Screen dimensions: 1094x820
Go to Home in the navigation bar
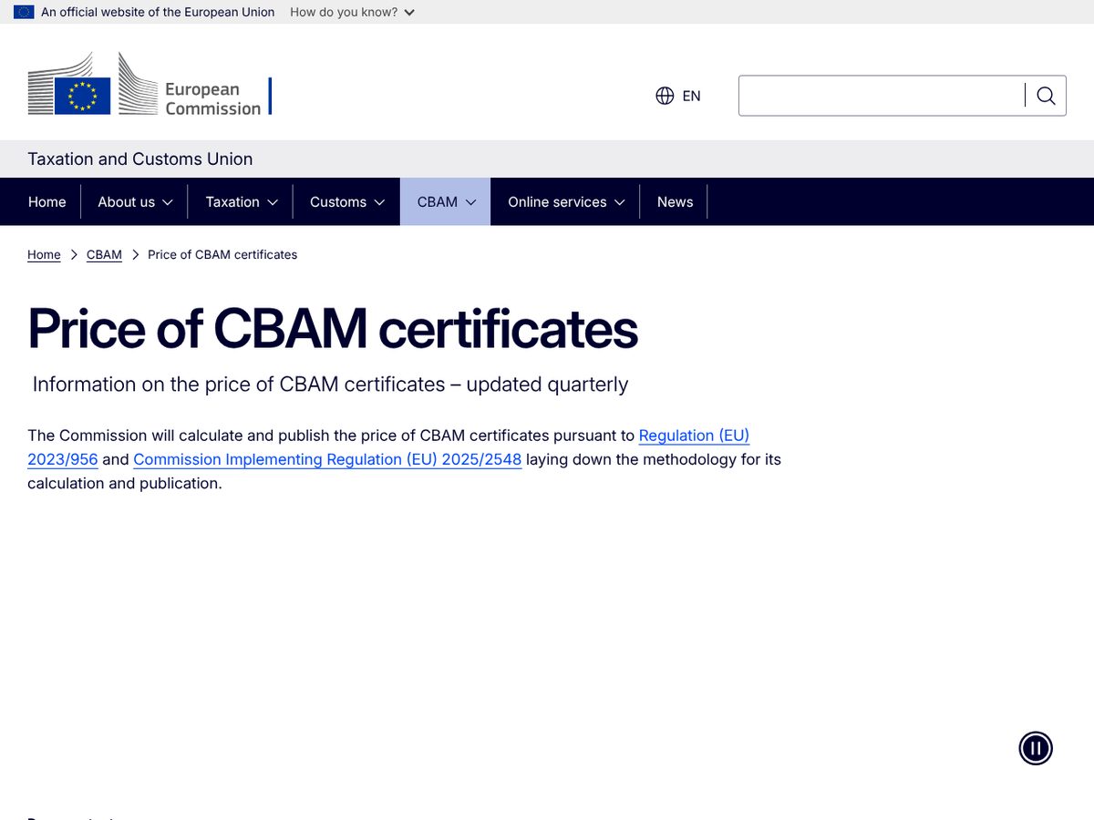pyautogui.click(x=47, y=201)
